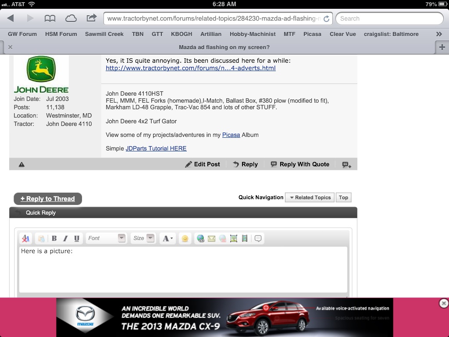The height and width of the screenshot is (337, 449).
Task: Toggle underline formatting
Action: pos(76,238)
